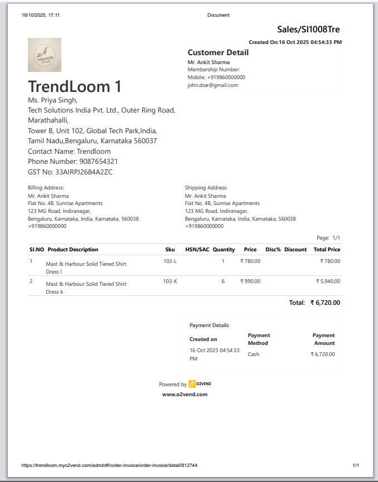This screenshot has height=482, width=378.
Task: Click Mr. Ankit Sharma under Customer Detail
Action: pos(209,62)
